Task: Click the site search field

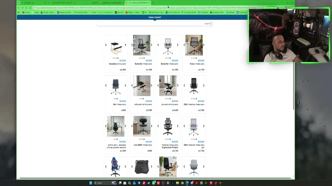Action: pos(155,24)
